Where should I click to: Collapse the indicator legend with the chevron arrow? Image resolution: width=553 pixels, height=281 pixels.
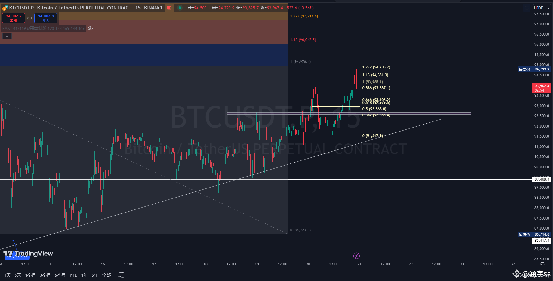point(7,36)
